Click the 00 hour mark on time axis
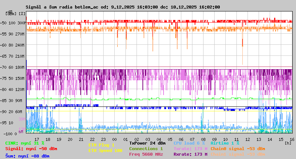296x159 pixels. click(117, 139)
